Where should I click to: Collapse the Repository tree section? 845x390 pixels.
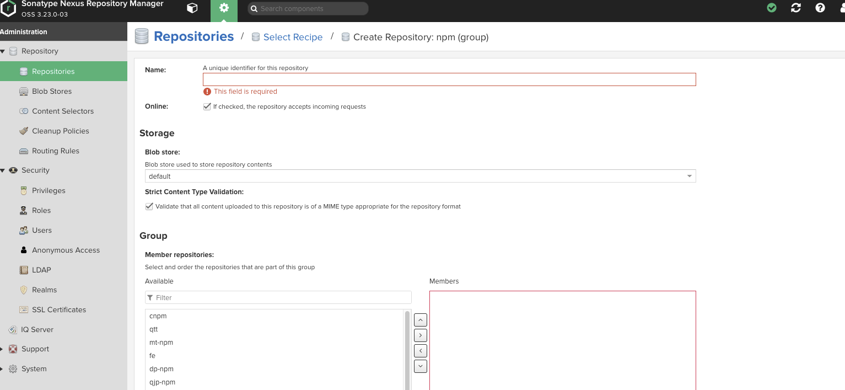[x=2, y=51]
